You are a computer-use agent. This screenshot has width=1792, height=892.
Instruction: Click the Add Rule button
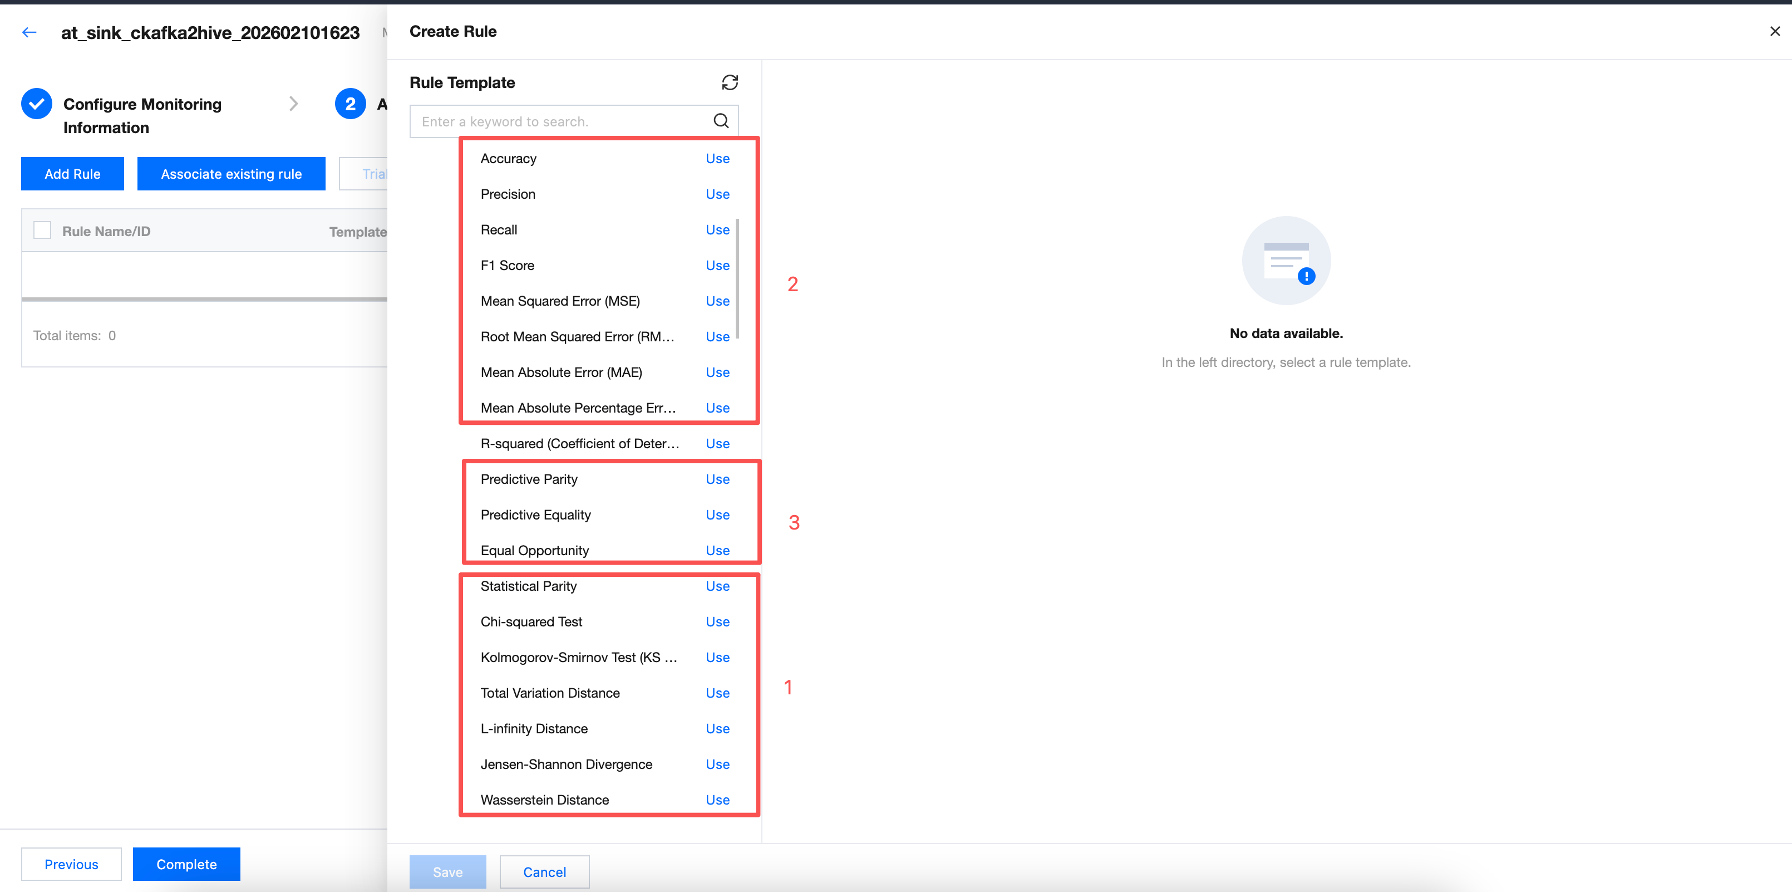[72, 174]
